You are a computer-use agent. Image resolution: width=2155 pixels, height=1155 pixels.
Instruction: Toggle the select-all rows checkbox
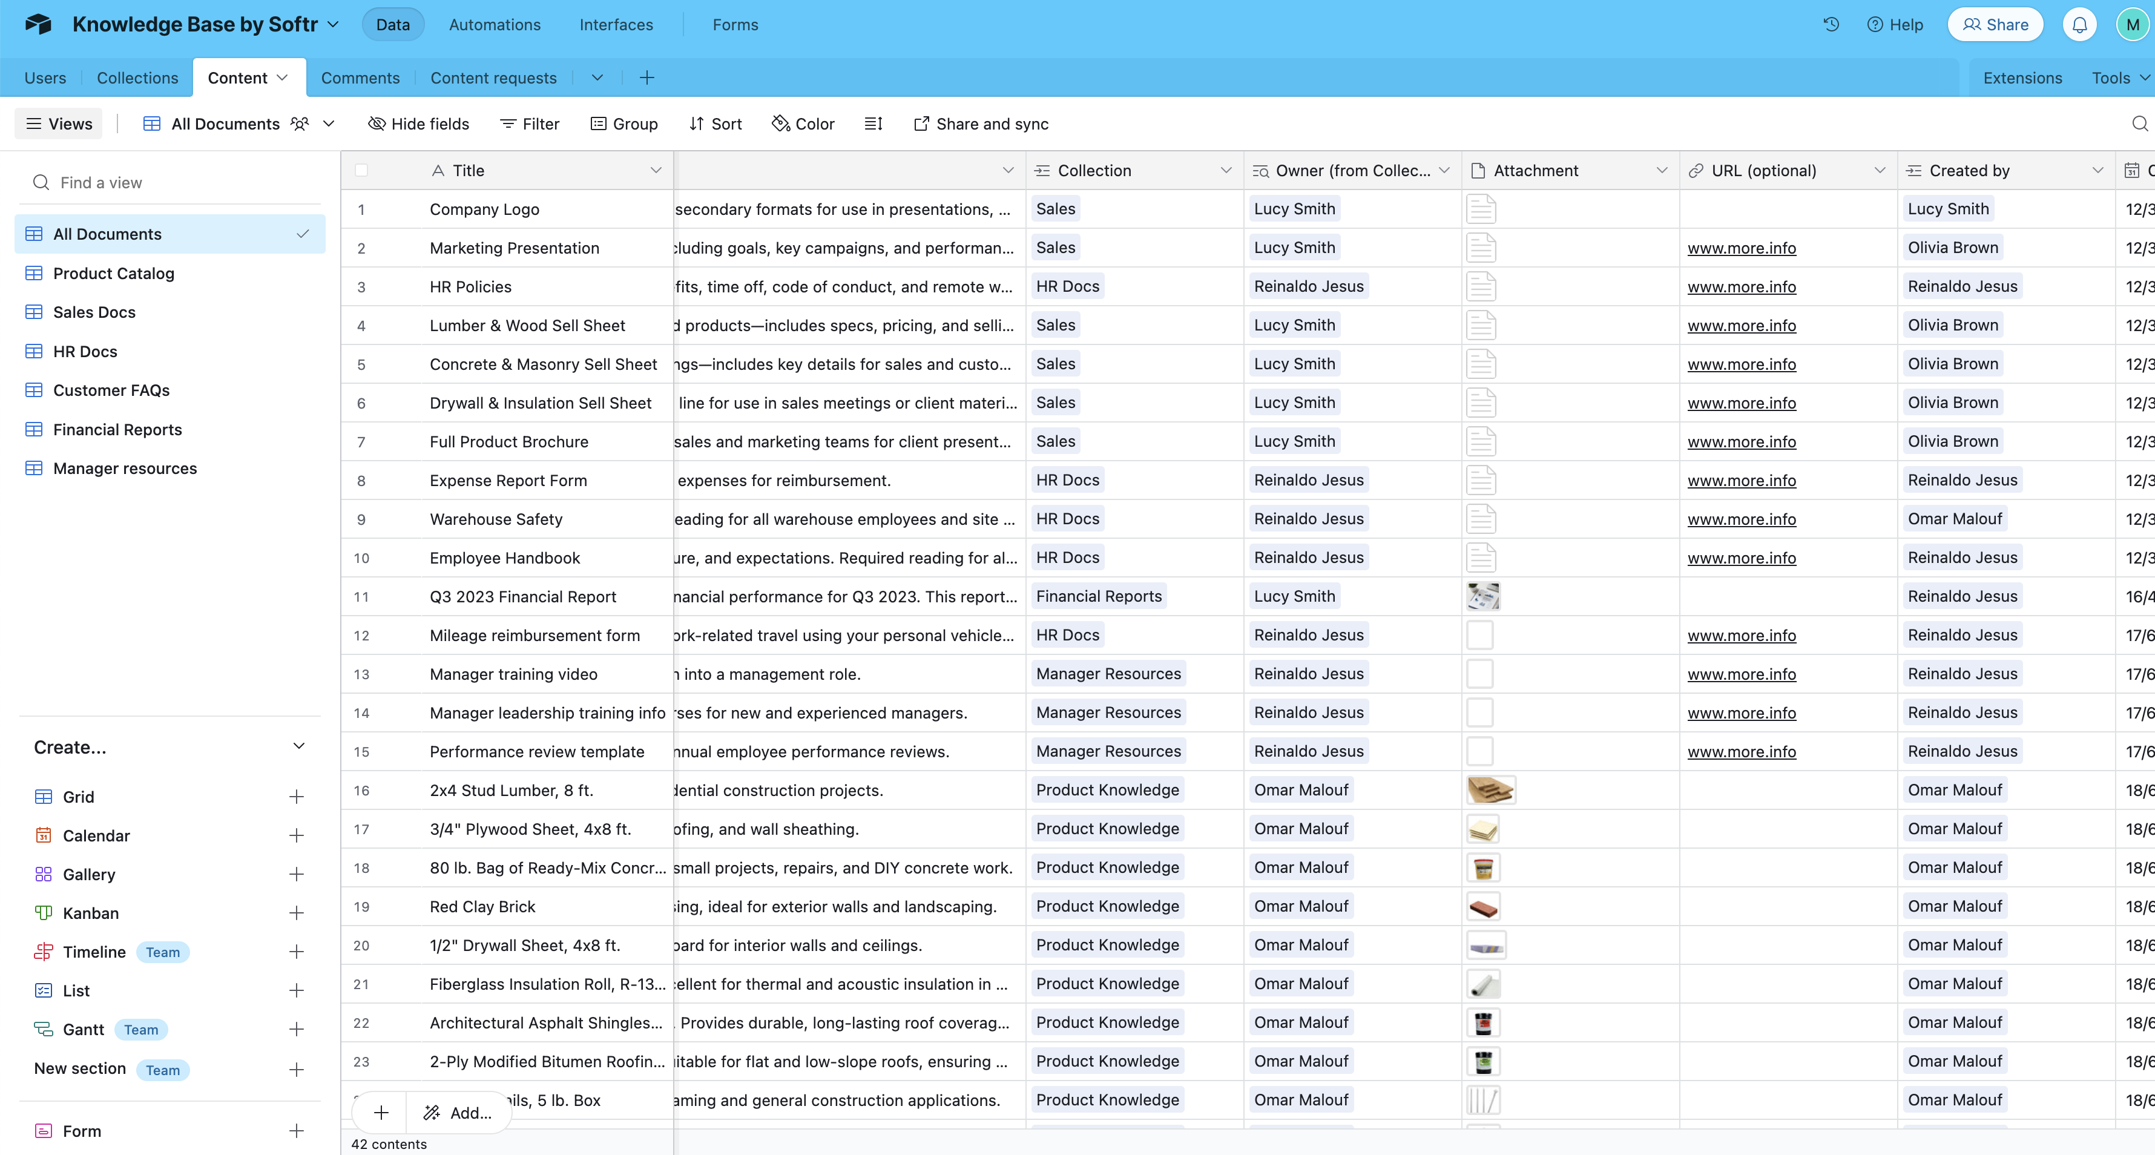[361, 171]
